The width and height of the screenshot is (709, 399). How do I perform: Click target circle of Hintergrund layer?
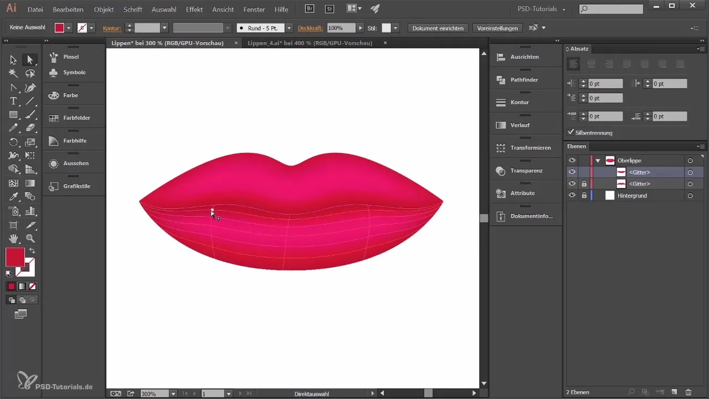[690, 196]
